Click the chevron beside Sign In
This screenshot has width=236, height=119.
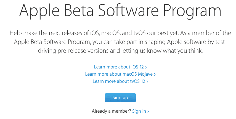coord(148,112)
